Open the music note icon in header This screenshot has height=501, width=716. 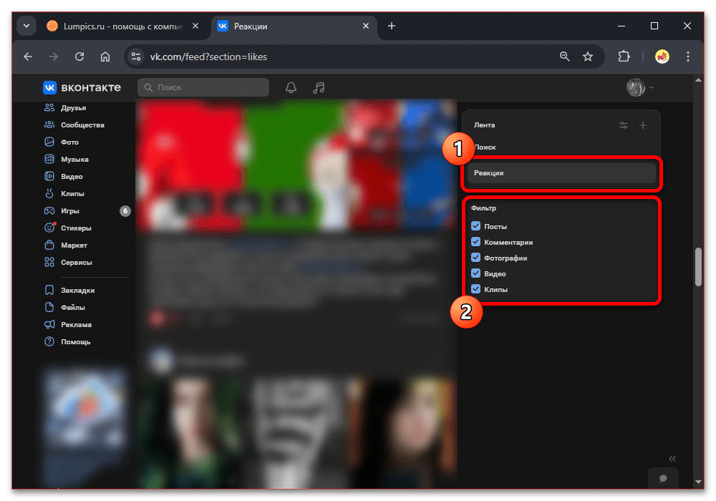[319, 87]
